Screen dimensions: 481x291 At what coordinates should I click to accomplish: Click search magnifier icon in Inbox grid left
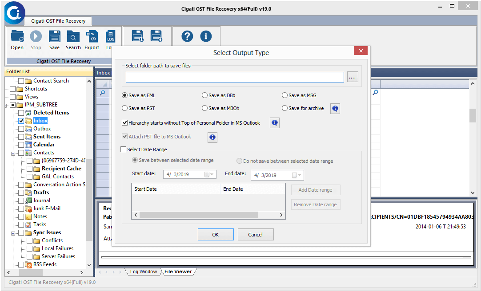coord(102,92)
